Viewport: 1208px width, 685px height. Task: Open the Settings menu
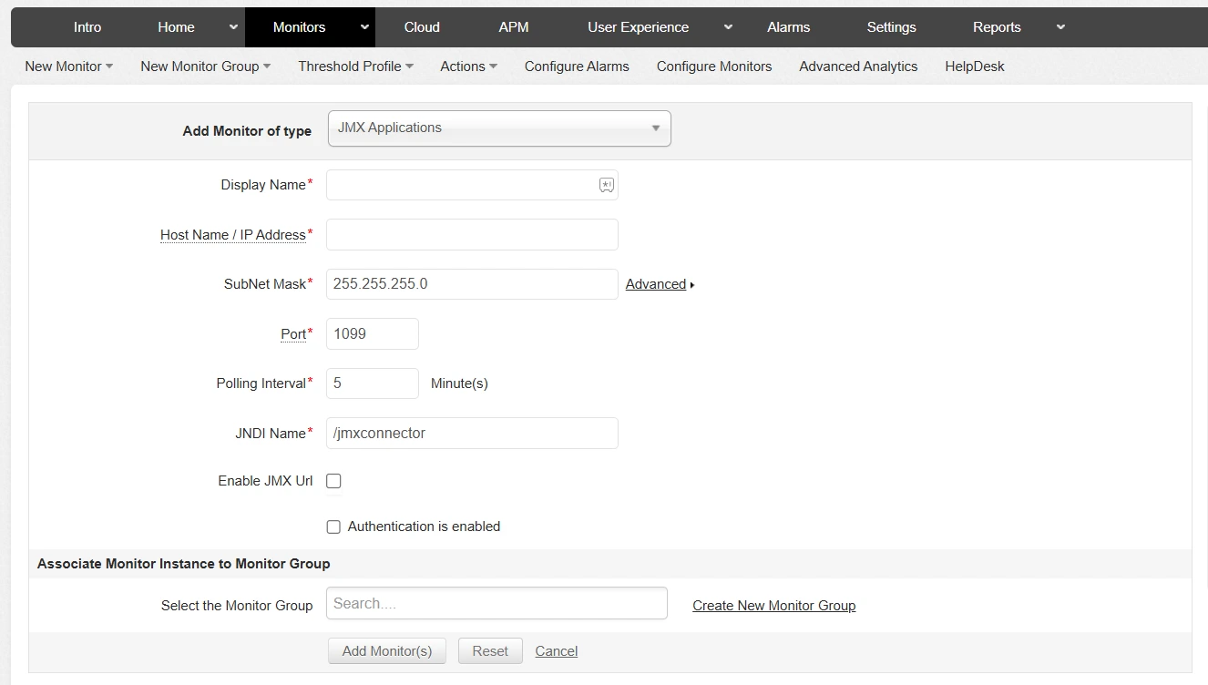pyautogui.click(x=890, y=27)
